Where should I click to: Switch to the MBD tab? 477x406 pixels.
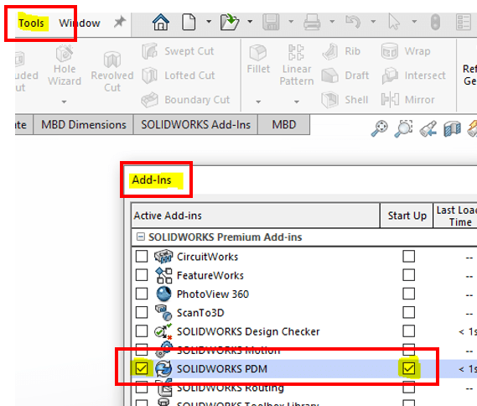coord(284,124)
